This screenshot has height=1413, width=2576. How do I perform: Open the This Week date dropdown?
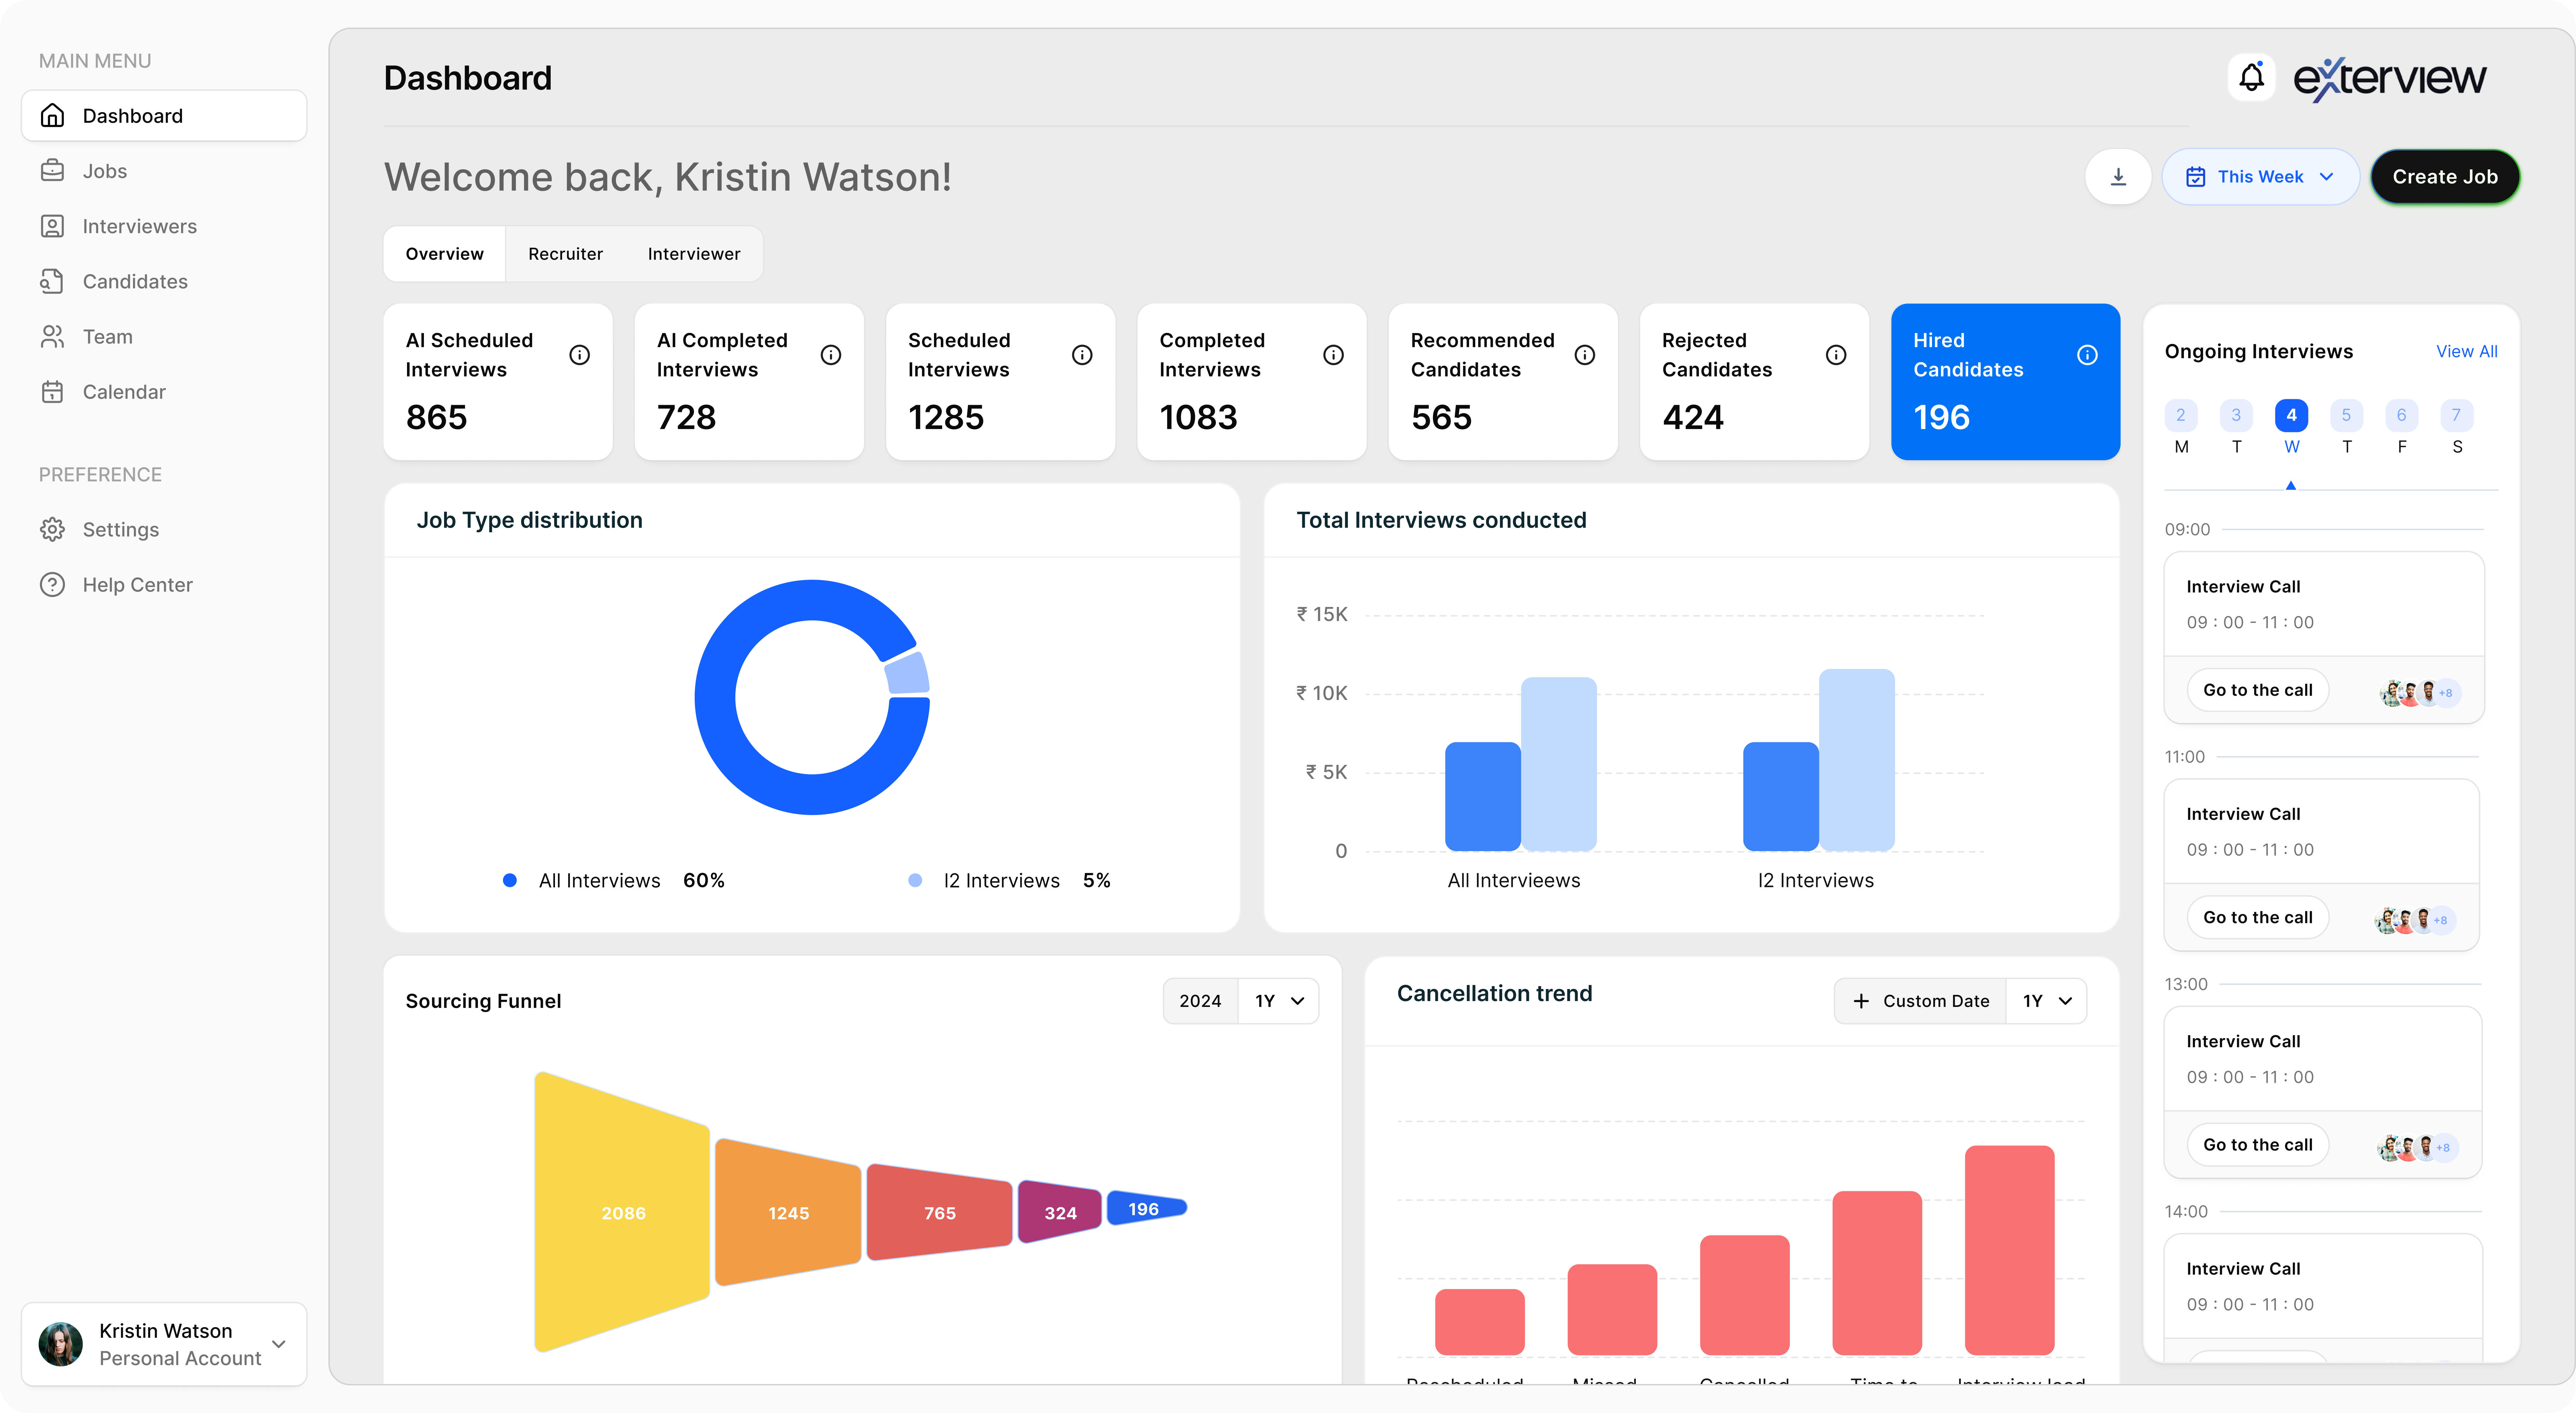(2260, 177)
